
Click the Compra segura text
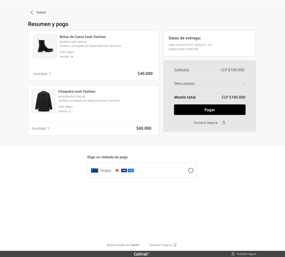tap(205, 123)
